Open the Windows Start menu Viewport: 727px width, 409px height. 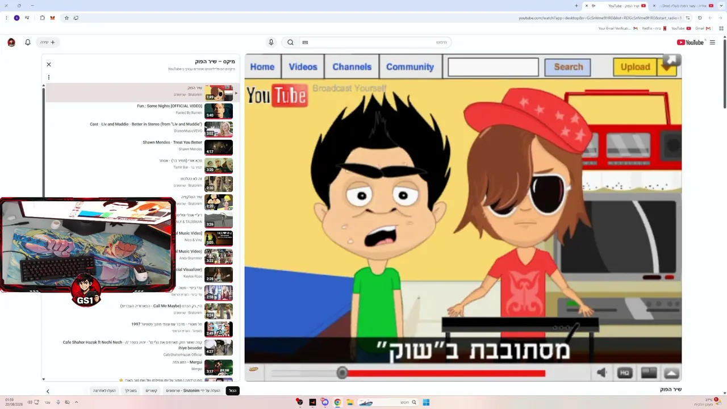426,402
